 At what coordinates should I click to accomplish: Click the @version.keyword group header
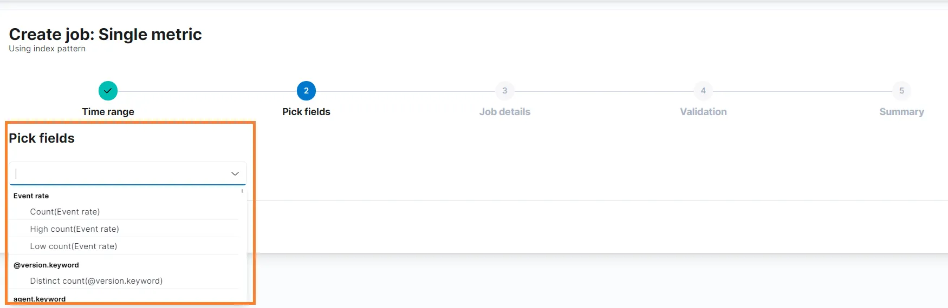click(46, 265)
